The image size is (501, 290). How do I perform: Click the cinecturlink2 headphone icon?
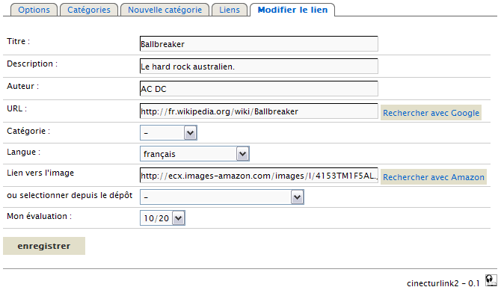pos(491,280)
